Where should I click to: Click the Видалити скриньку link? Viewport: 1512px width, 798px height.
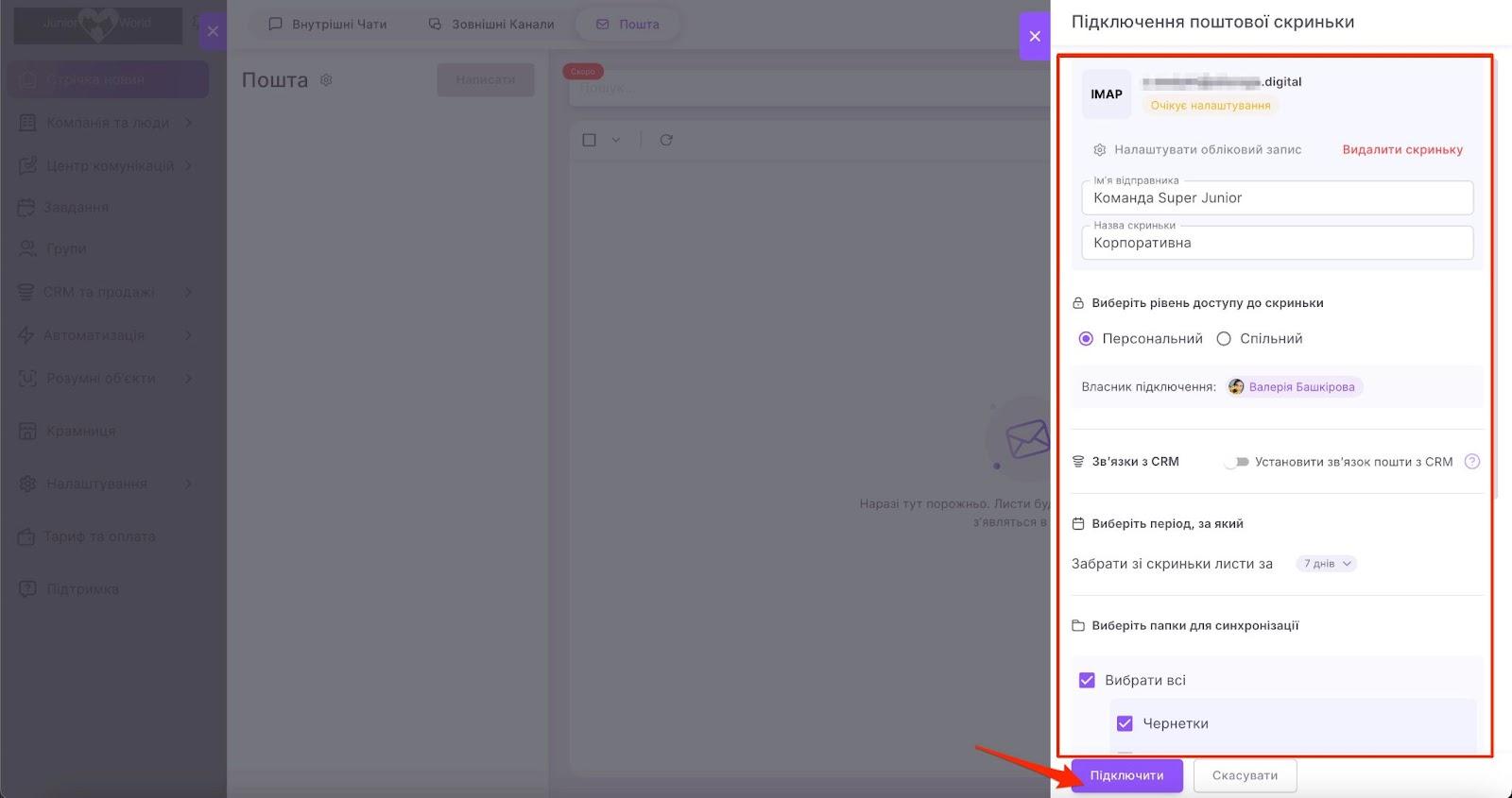(1402, 149)
